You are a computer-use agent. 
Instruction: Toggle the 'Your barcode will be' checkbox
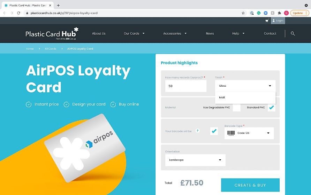pyautogui.click(x=214, y=131)
